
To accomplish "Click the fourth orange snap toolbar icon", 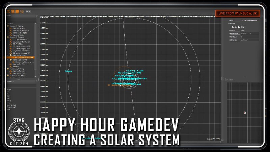I will coord(22,11).
